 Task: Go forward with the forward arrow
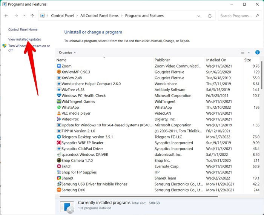click(x=16, y=16)
